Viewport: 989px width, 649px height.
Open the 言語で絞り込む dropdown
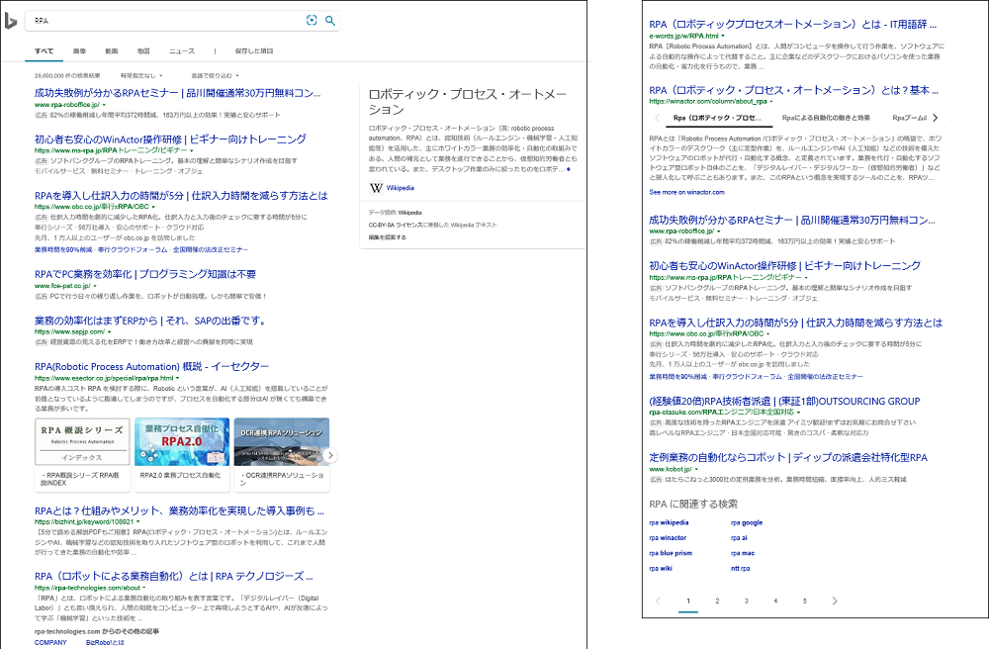click(x=215, y=76)
